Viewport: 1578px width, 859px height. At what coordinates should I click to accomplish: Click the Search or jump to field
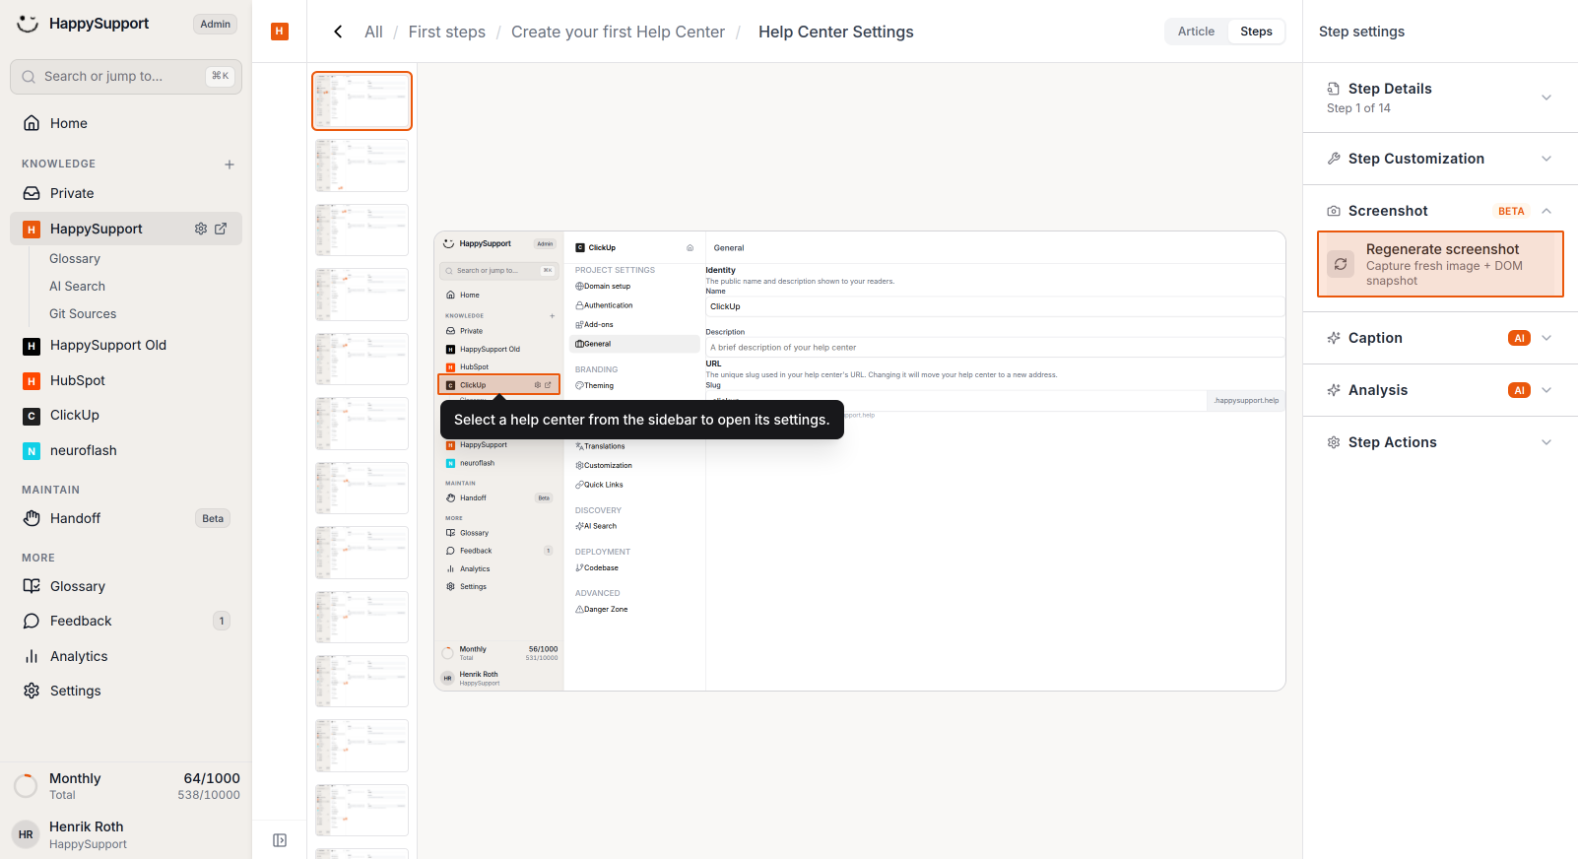point(126,77)
